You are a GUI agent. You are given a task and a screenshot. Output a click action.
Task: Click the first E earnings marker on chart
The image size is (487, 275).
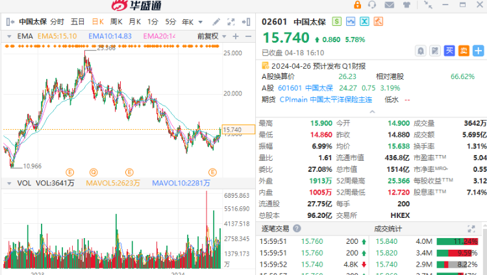click(x=70, y=173)
